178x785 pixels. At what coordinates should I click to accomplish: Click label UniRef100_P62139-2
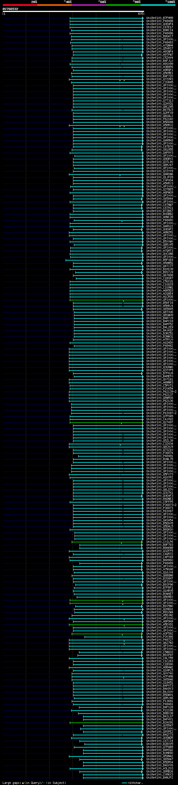[x=161, y=392]
